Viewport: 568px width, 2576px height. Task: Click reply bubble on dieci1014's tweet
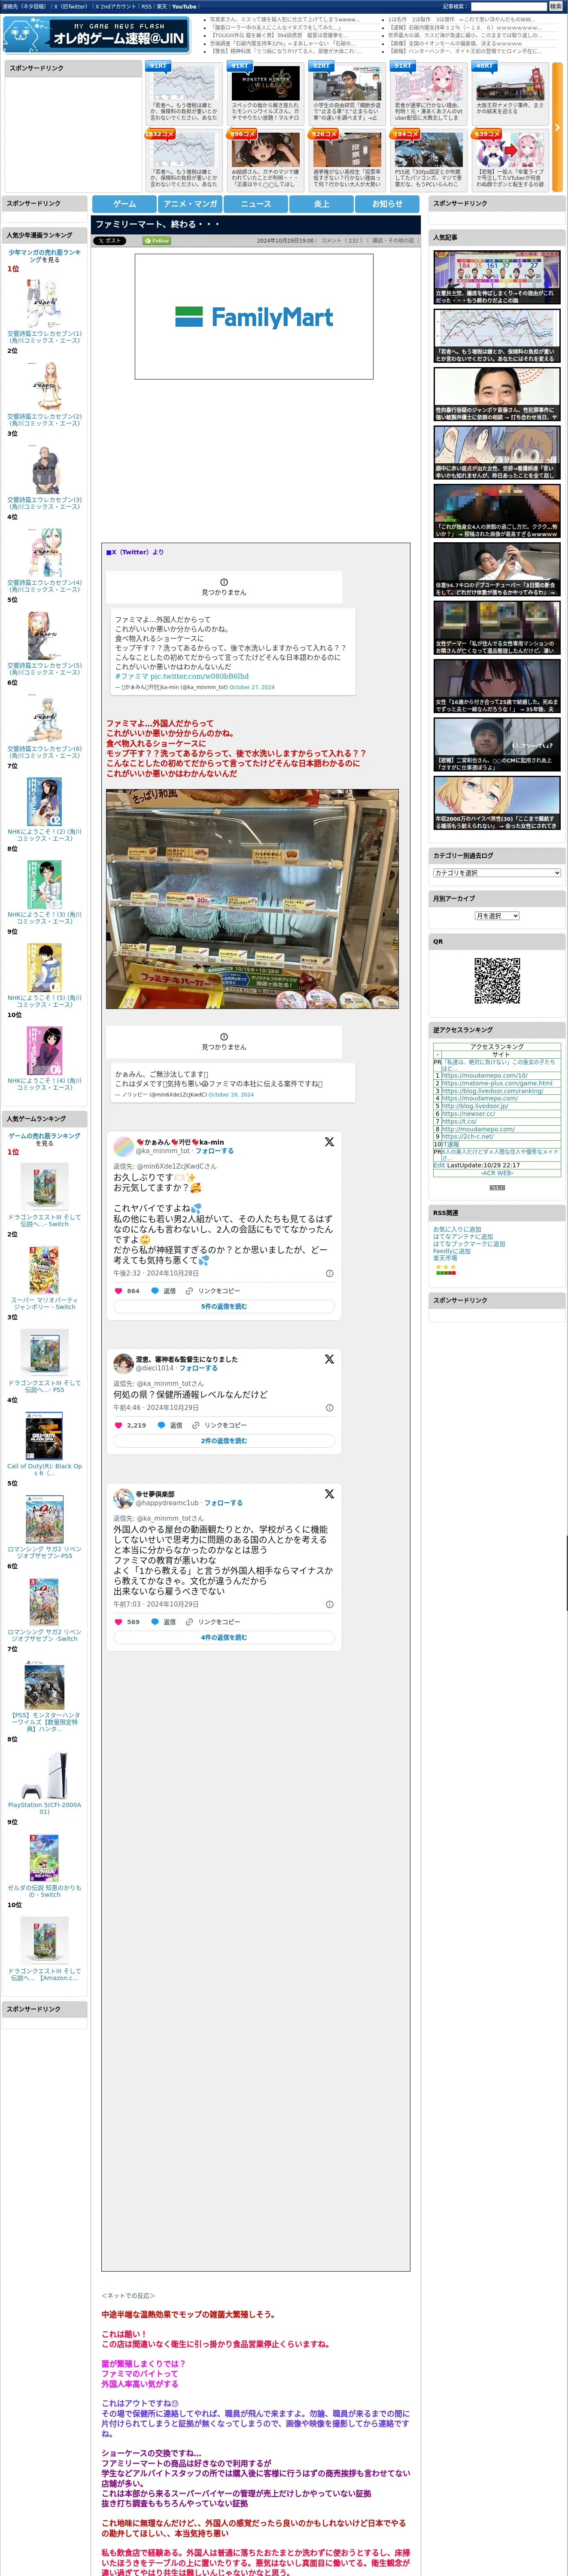161,1425
